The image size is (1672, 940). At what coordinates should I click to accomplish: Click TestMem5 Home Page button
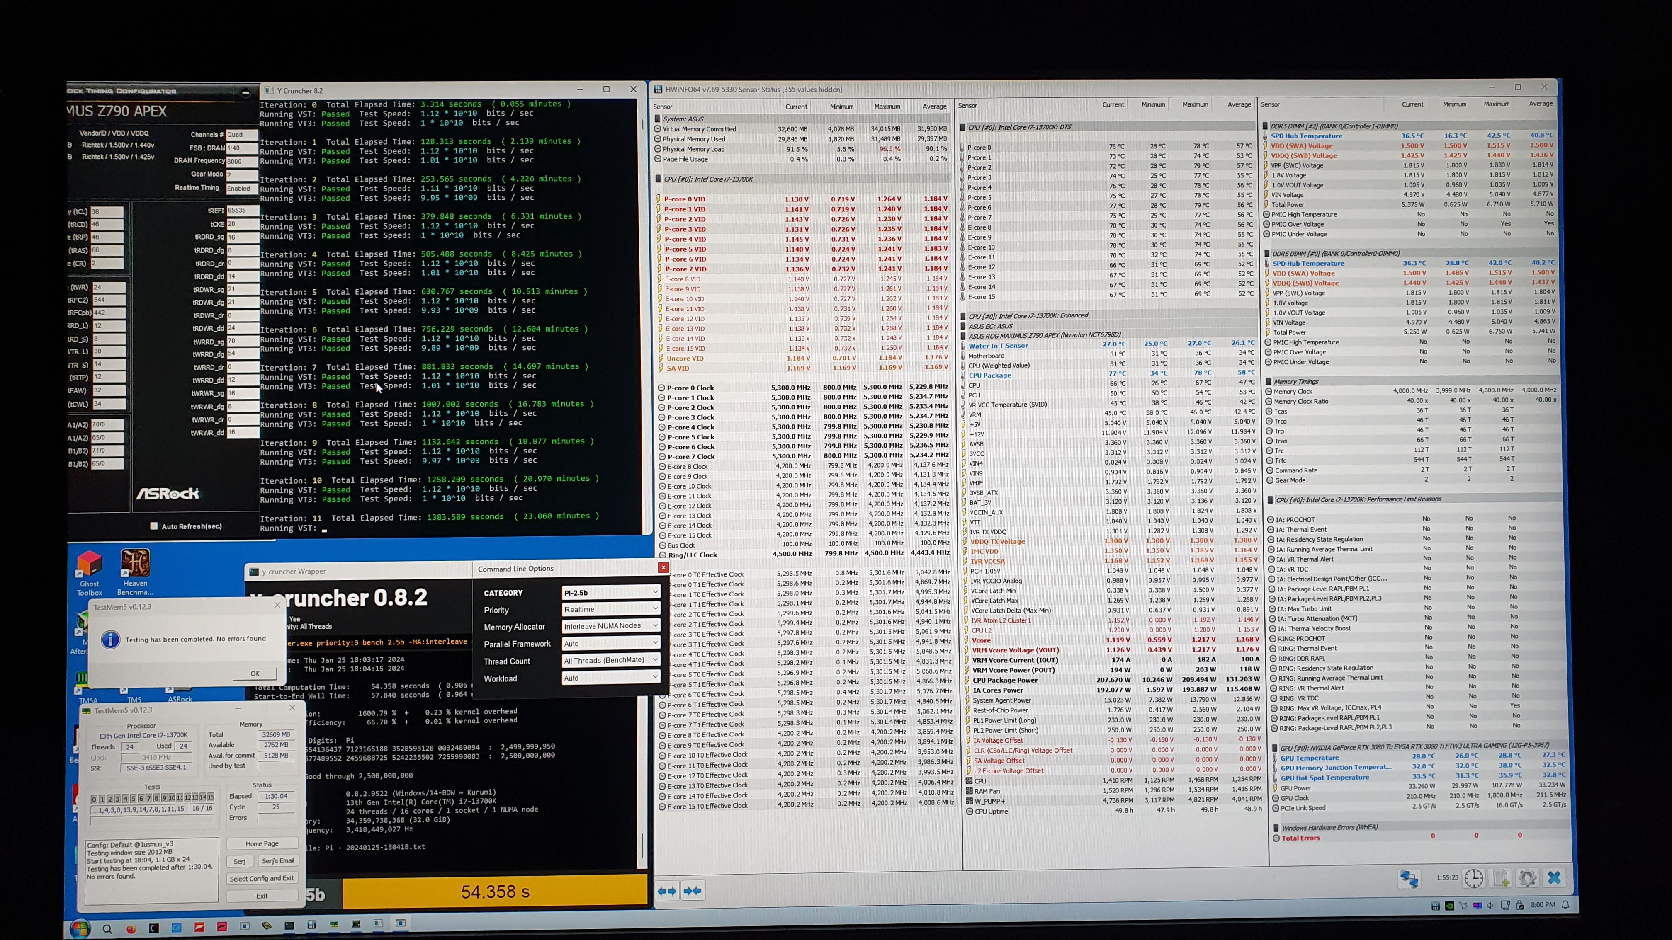coord(262,843)
